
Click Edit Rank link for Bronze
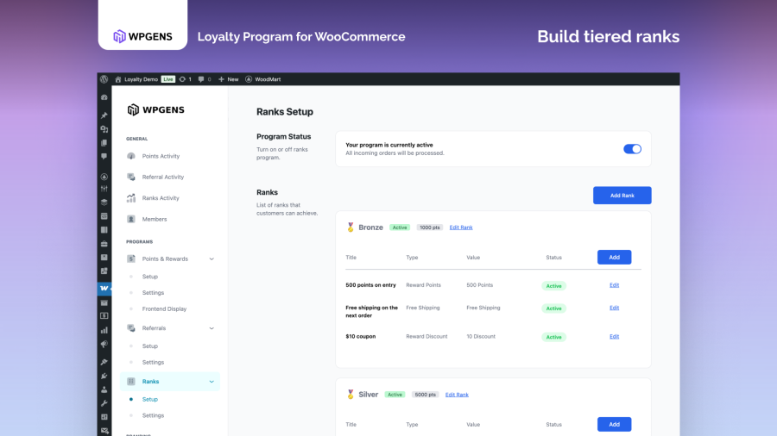tap(461, 227)
